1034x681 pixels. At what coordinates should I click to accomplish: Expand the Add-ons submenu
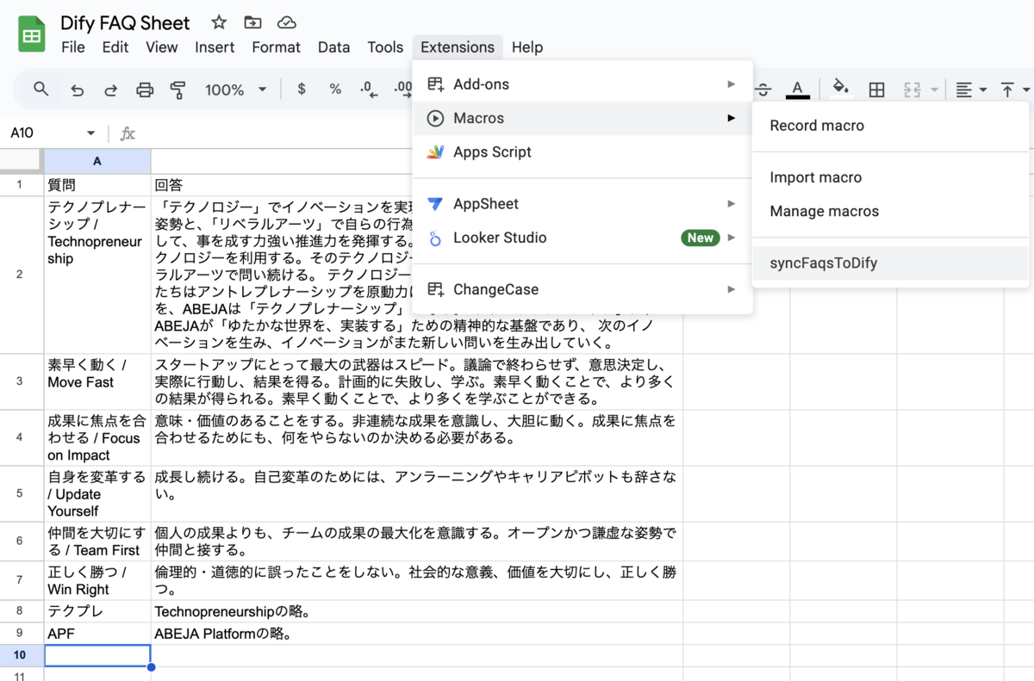pyautogui.click(x=582, y=84)
